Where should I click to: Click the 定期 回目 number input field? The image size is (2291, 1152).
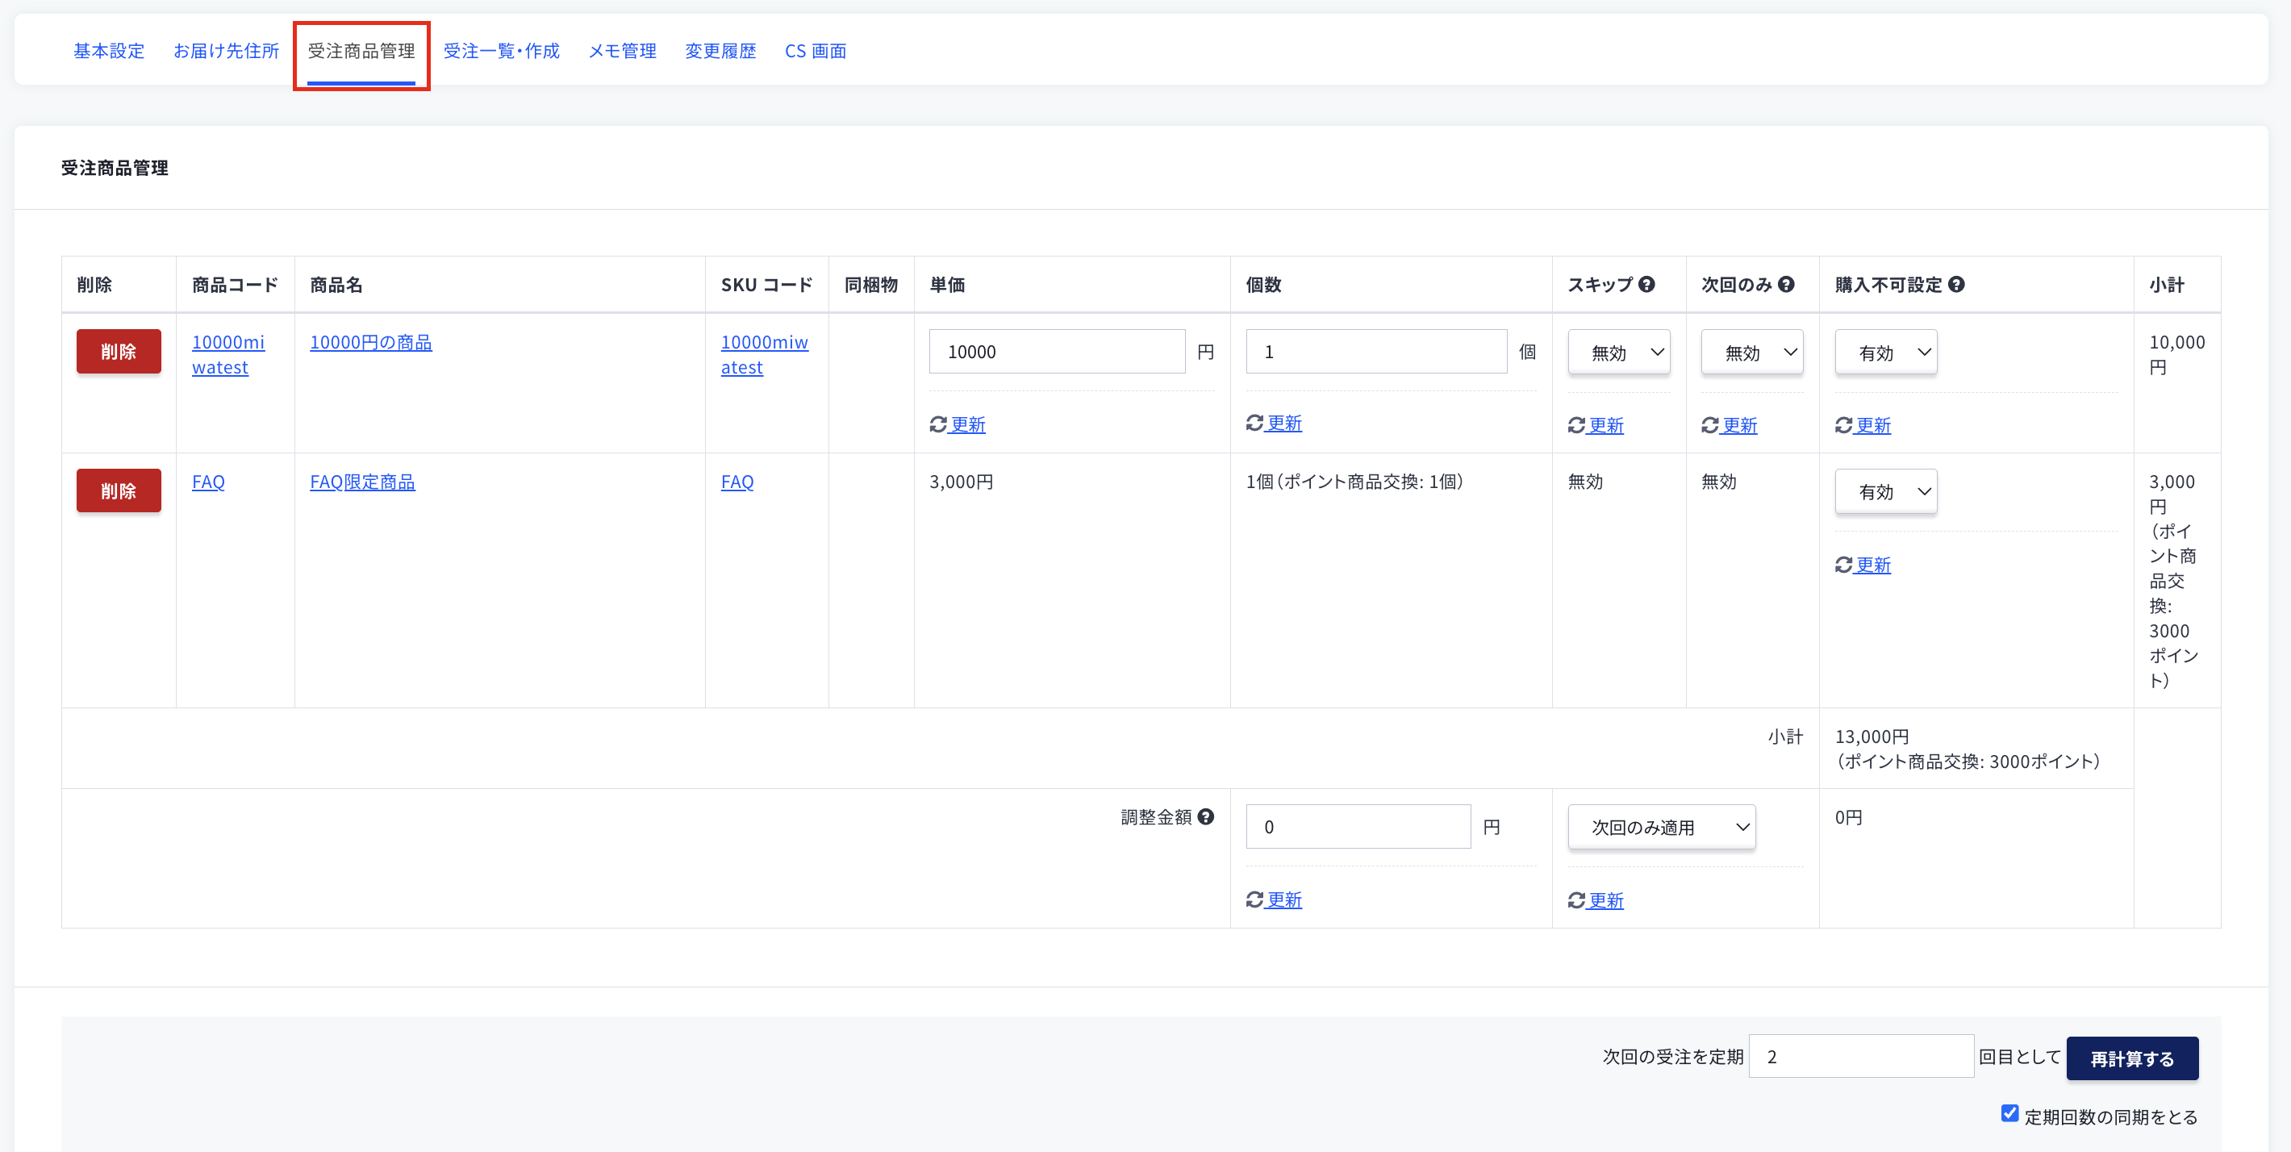coord(1860,1056)
